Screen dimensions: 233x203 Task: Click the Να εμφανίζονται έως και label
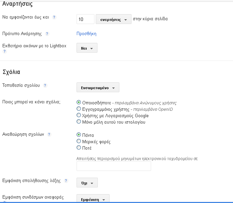click(x=26, y=17)
